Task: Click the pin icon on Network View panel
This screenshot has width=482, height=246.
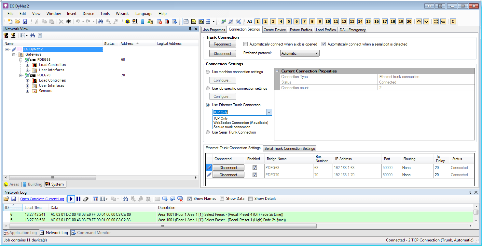Action: 190,29
